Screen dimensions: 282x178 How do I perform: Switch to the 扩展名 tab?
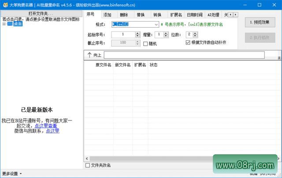pyautogui.click(x=176, y=15)
